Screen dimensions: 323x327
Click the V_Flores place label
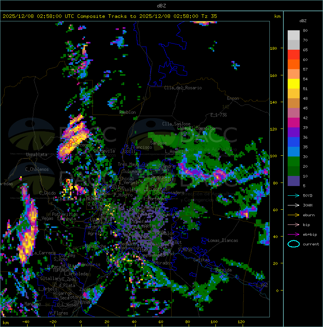(x=59, y=313)
